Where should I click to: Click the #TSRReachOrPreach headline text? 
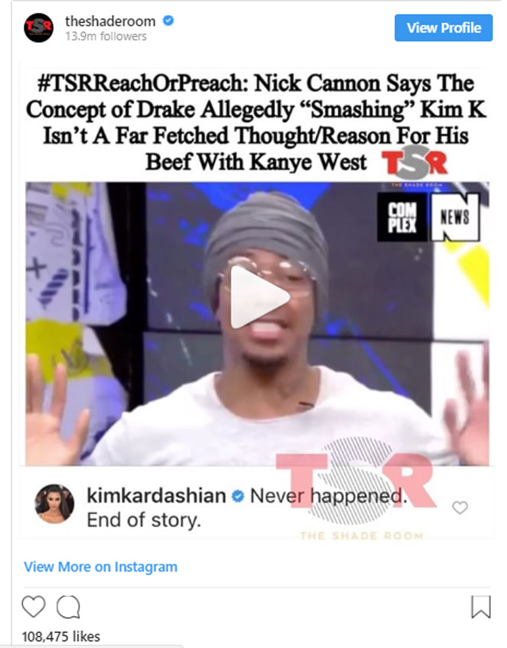[x=256, y=122]
